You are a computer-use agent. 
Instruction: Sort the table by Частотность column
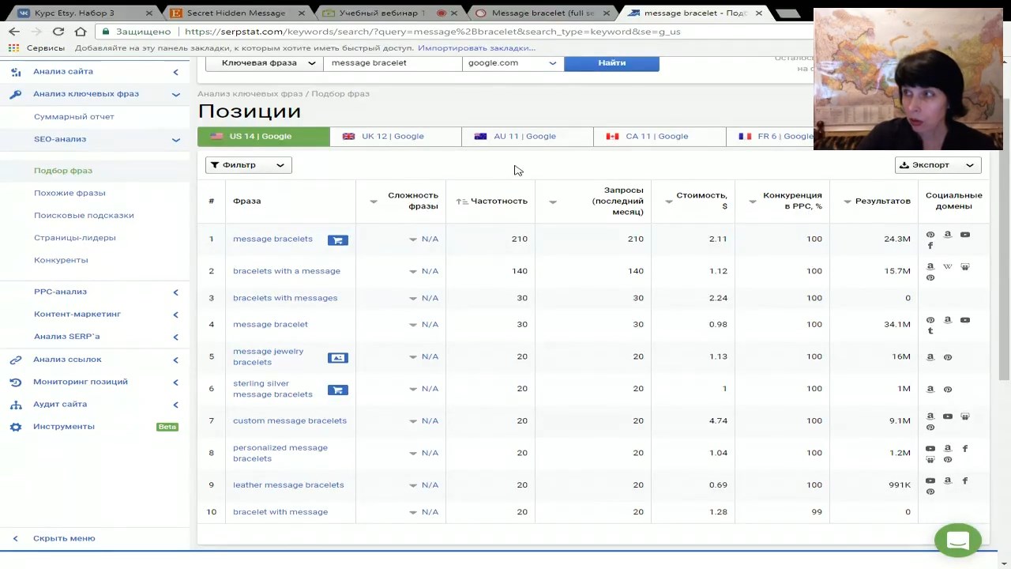pos(491,202)
